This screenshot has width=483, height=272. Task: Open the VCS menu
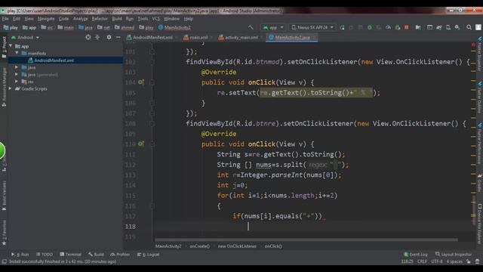coord(156,19)
